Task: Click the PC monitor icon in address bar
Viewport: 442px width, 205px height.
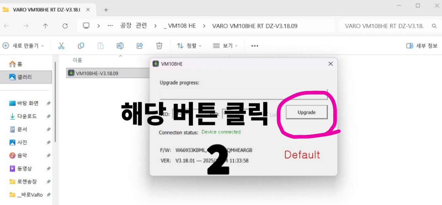Action: point(86,25)
